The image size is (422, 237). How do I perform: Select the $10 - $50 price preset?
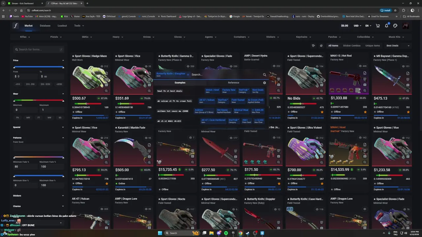(x=30, y=84)
